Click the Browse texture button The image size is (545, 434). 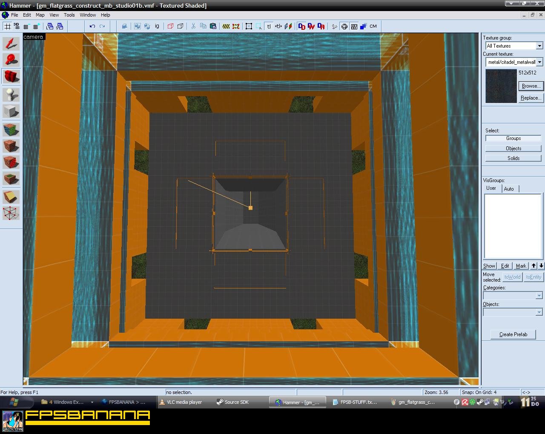[531, 86]
